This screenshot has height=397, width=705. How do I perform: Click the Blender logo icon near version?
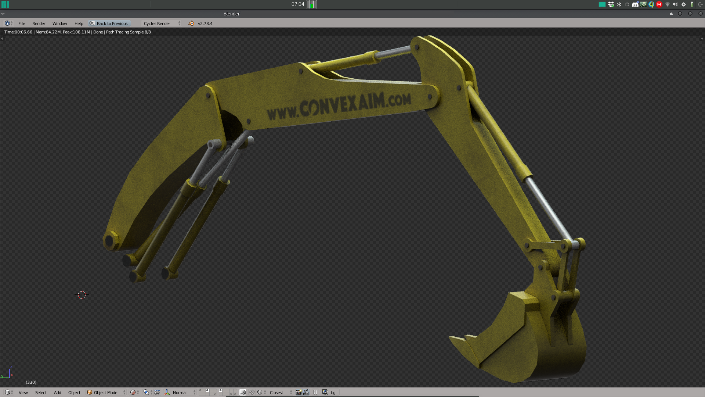coord(191,23)
